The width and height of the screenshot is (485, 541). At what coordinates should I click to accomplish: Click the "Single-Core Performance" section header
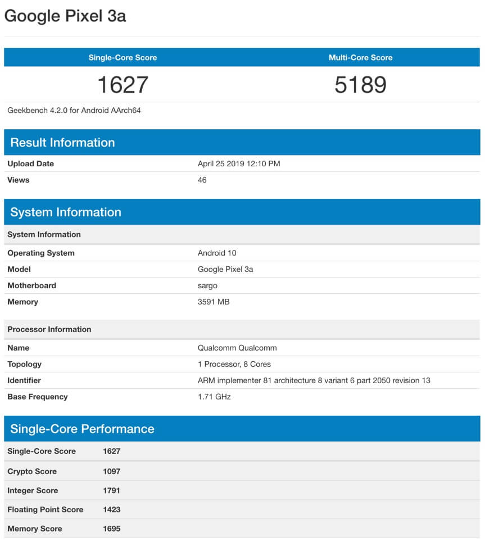[242, 429]
